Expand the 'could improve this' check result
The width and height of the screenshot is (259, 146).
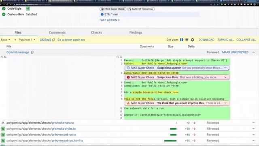tap(225, 103)
